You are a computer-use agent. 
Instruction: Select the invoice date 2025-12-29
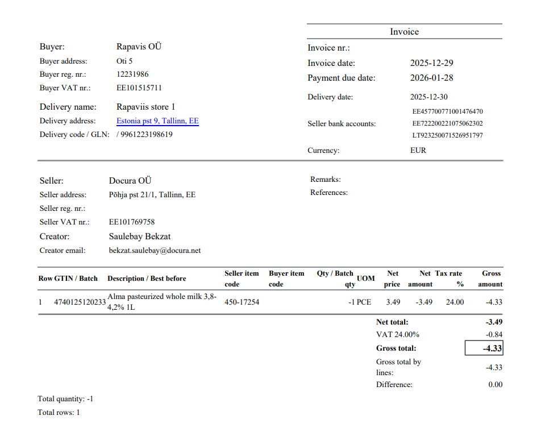coord(431,63)
